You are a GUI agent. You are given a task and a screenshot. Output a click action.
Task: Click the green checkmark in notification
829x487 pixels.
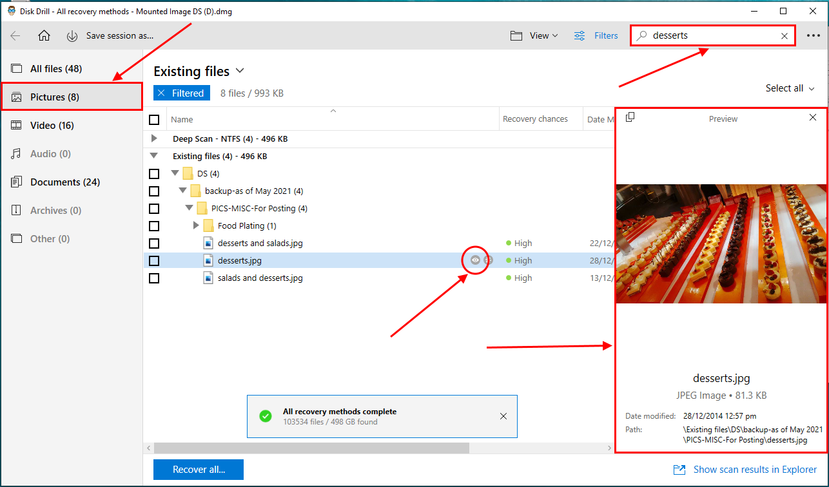pyautogui.click(x=265, y=416)
